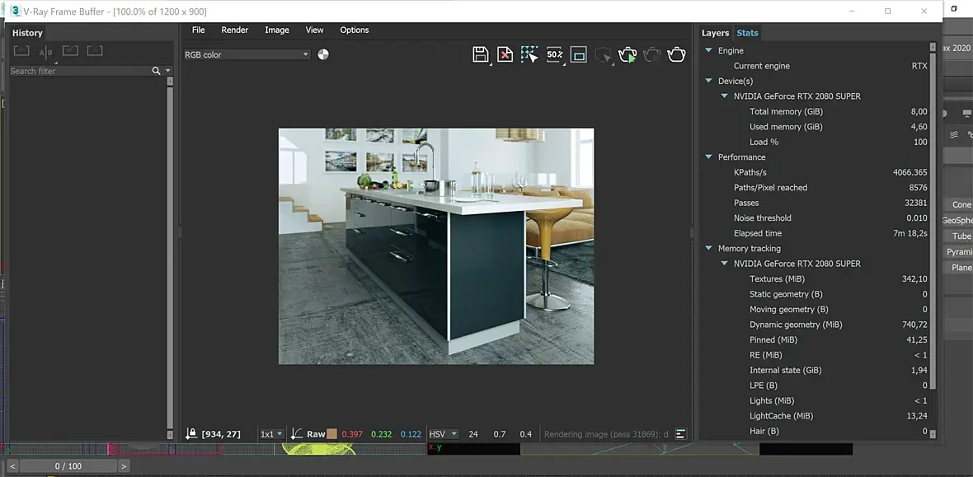This screenshot has height=477, width=973.
Task: Toggle the pixel coordinate lock icon
Action: tap(191, 433)
